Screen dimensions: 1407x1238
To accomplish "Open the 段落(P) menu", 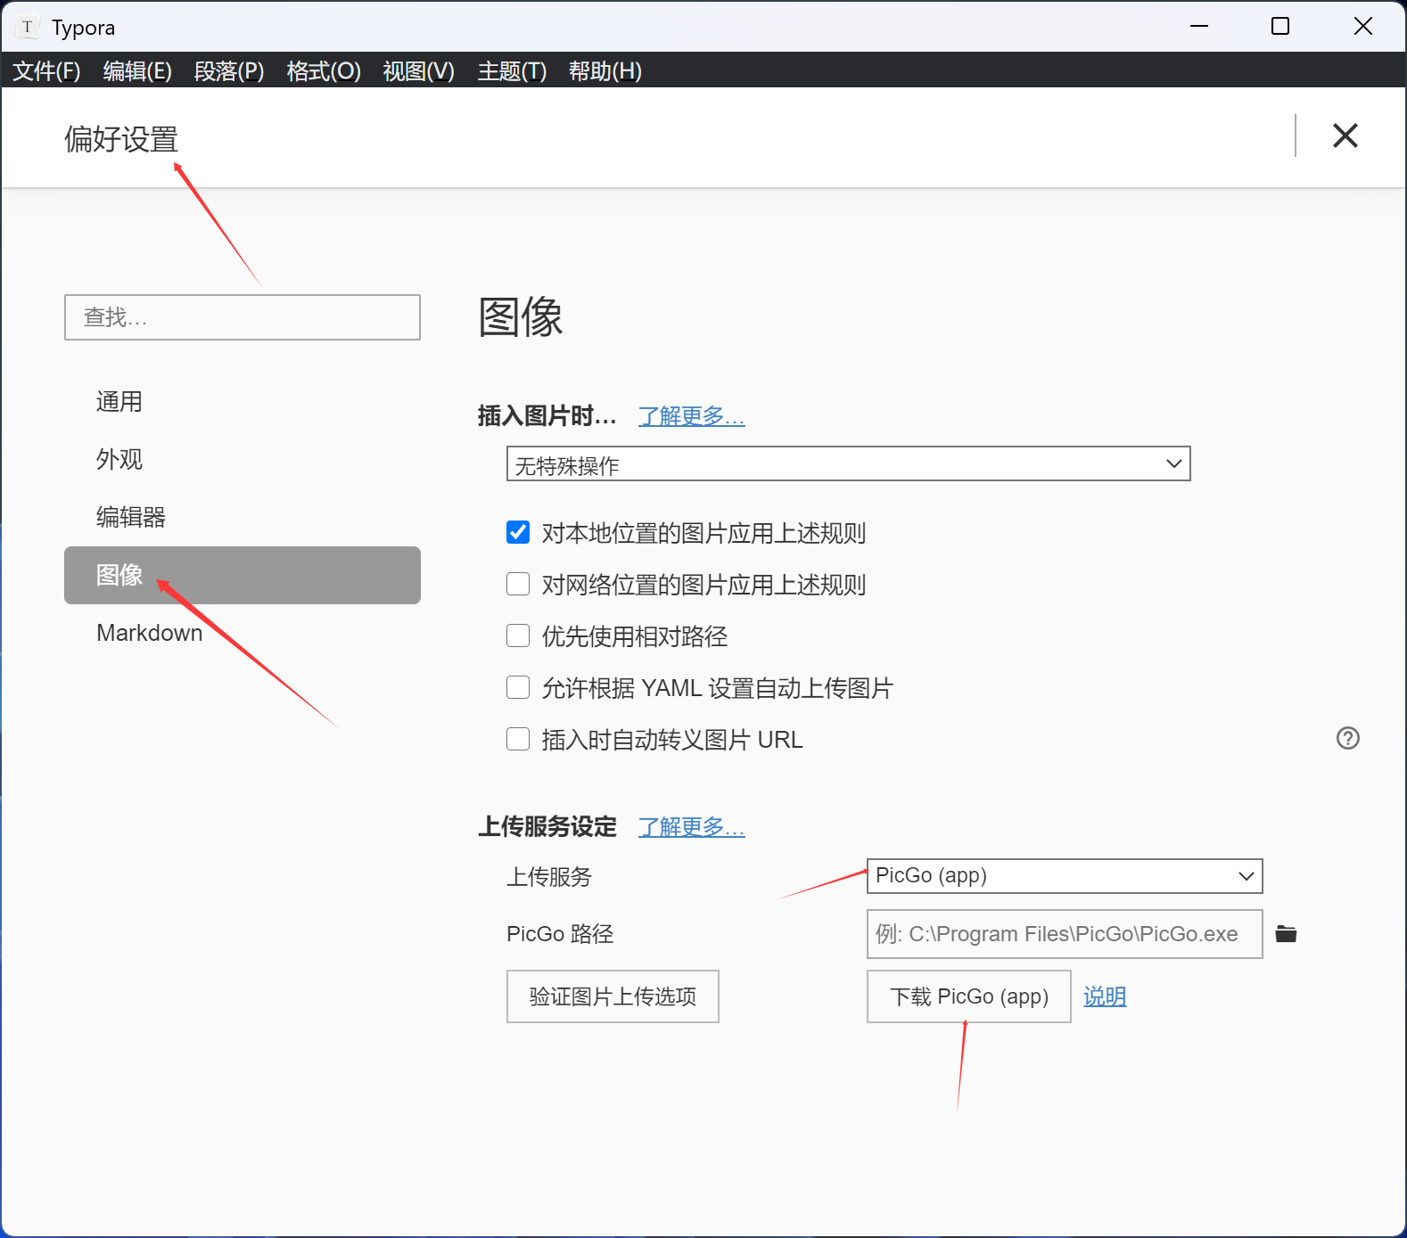I will (229, 70).
